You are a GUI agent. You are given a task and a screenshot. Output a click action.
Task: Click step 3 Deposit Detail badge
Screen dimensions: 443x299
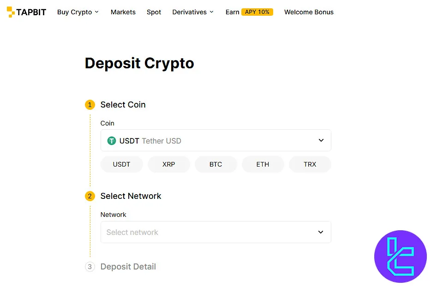pyautogui.click(x=90, y=267)
